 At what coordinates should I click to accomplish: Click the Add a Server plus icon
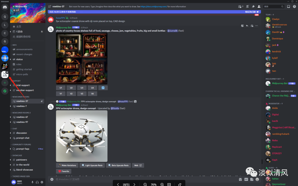coord(5,83)
